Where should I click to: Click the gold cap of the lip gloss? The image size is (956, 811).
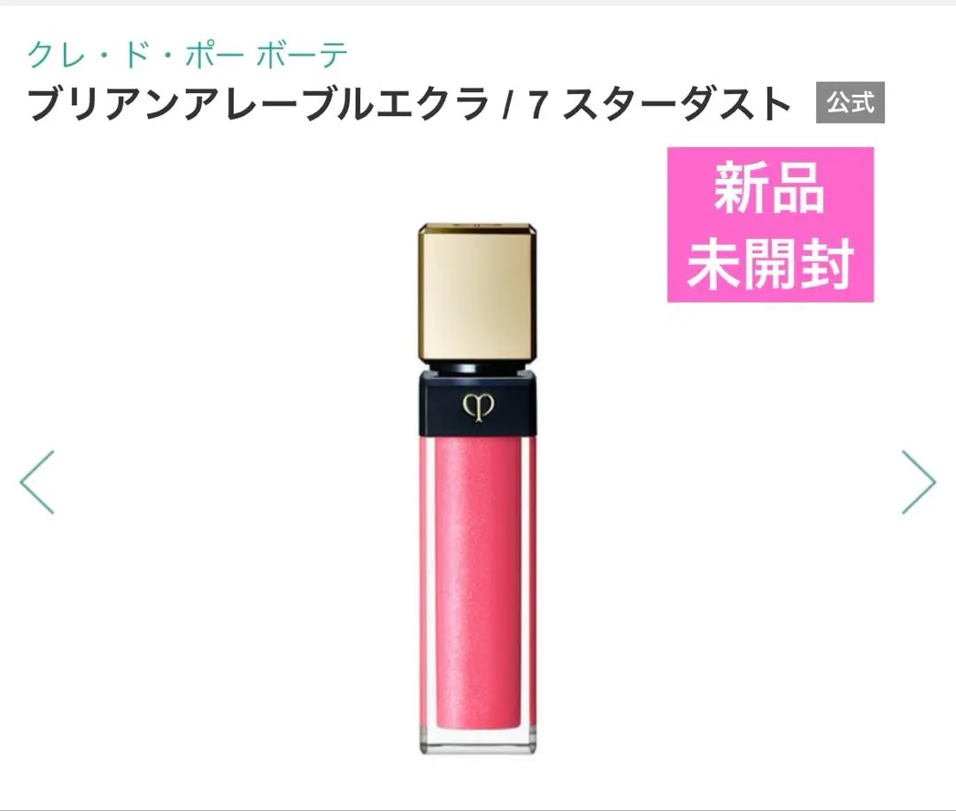477,293
